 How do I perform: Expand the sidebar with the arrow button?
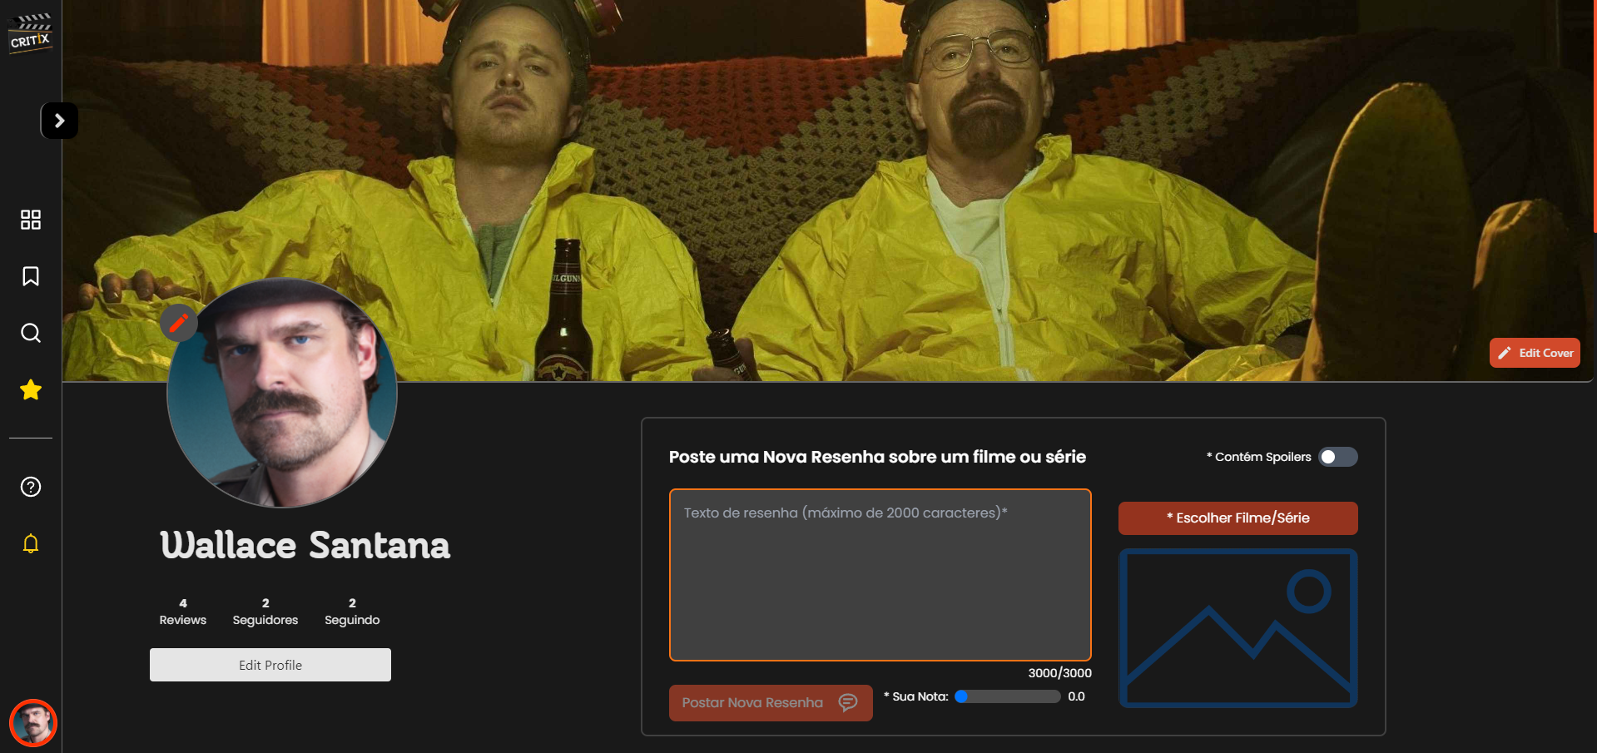click(59, 121)
